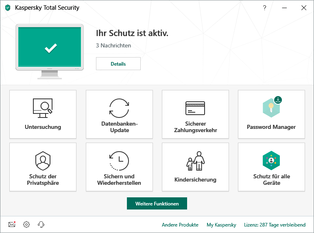Open the Schutz der Privatsphäre shield icon
This screenshot has height=233, width=314.
43,161
